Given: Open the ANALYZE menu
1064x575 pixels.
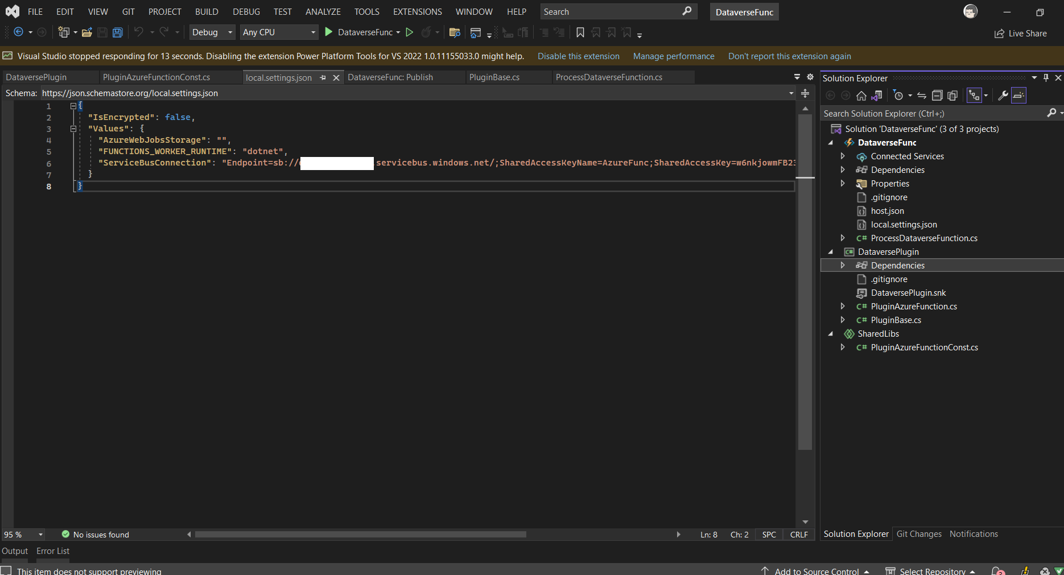Looking at the screenshot, I should tap(323, 11).
